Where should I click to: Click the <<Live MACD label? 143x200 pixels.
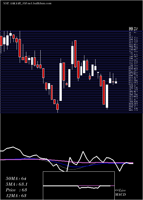point(120,193)
